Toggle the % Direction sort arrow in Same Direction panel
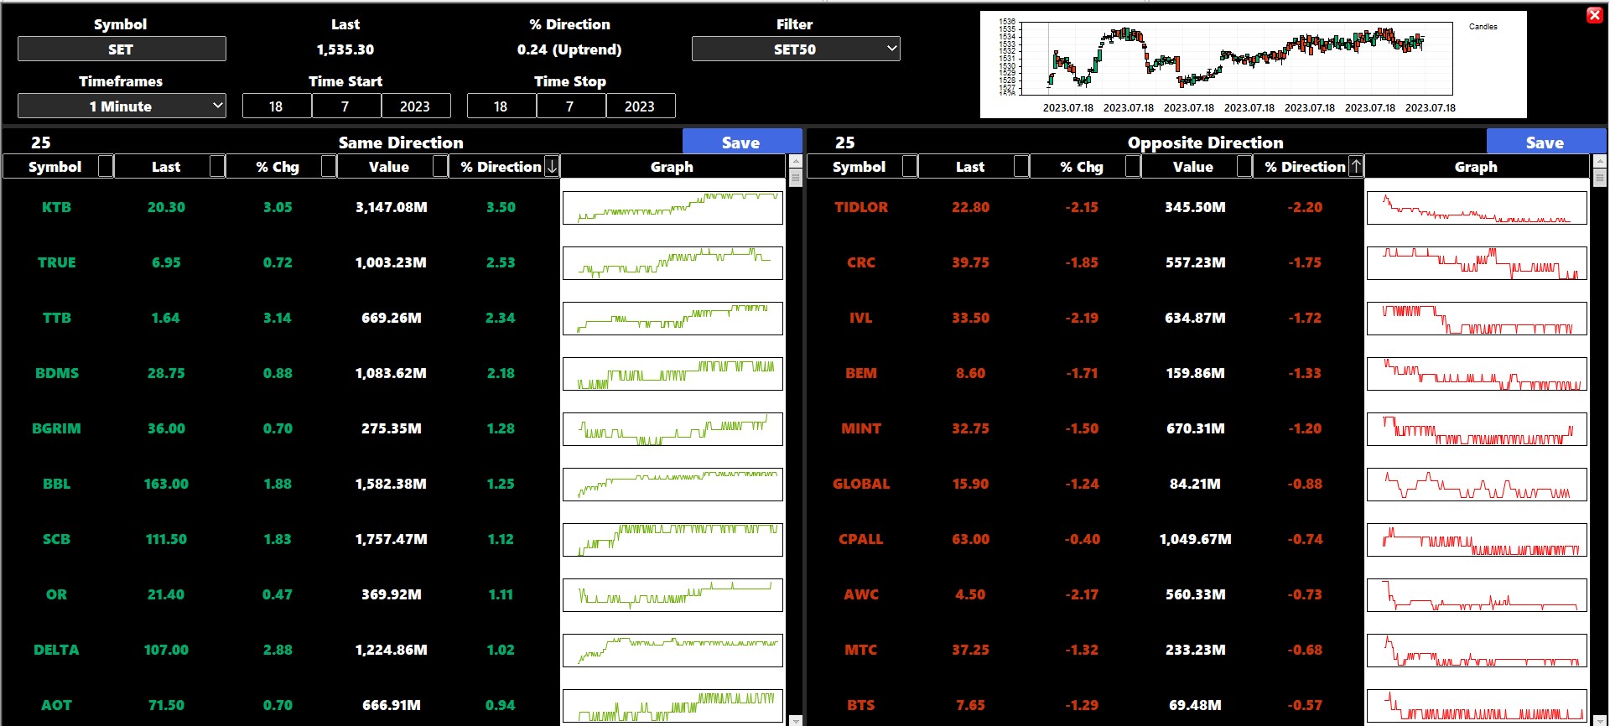This screenshot has height=726, width=1610. [552, 166]
